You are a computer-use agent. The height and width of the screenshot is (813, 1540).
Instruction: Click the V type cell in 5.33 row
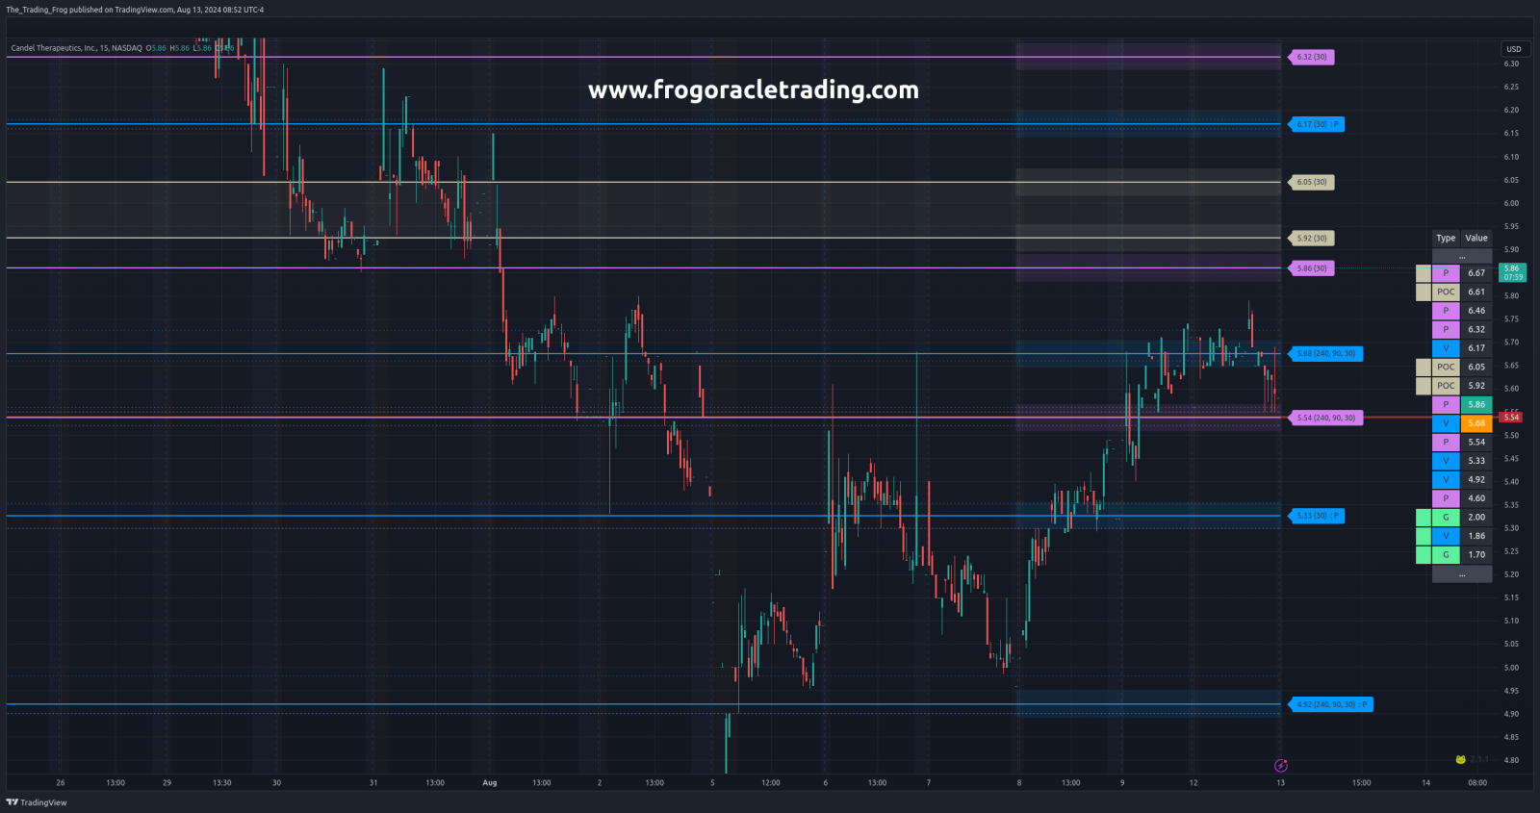click(x=1446, y=461)
